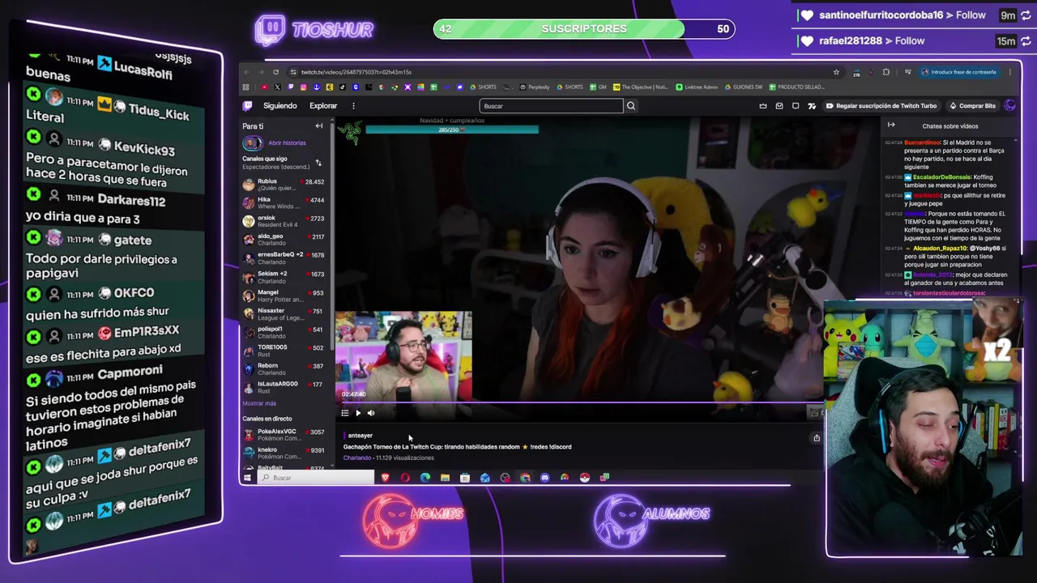Toggle sort order of followed channels
This screenshot has width=1037, height=583.
coord(318,164)
